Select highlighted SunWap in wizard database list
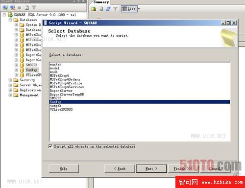 coord(140,102)
